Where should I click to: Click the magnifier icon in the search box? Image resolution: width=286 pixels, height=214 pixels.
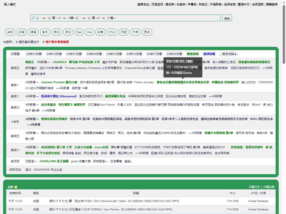click(33, 17)
